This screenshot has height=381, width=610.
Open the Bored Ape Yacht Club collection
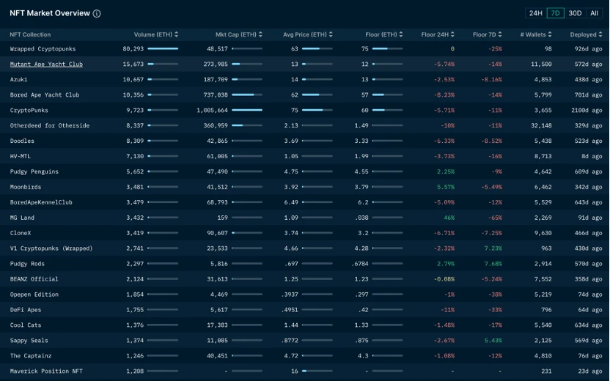tap(44, 95)
